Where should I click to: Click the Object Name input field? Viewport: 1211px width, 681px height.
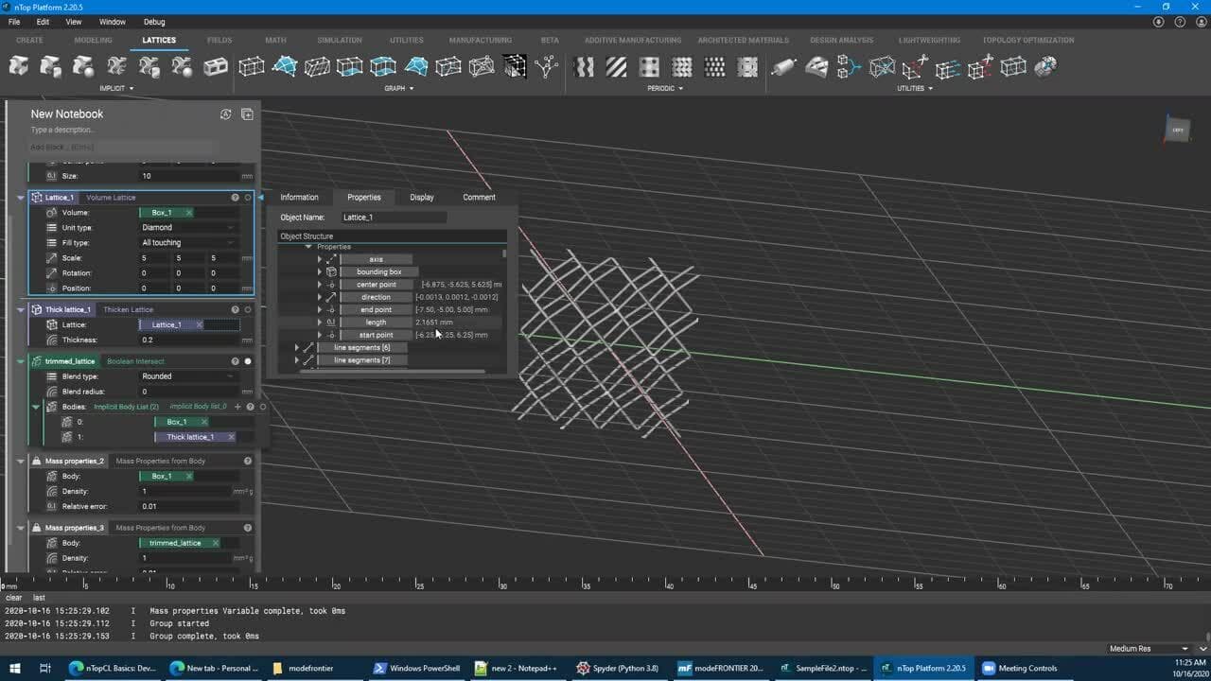pos(394,218)
